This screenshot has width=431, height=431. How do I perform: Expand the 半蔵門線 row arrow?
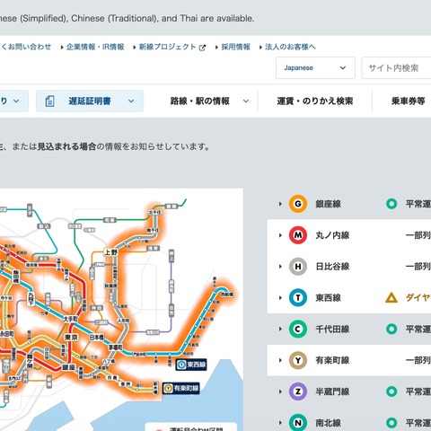click(280, 391)
